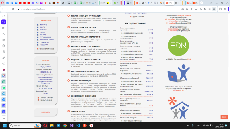Image resolution: width=230 pixels, height=129 pixels.
Task: Click Число посетителей value 18375
Action: click(x=151, y=106)
